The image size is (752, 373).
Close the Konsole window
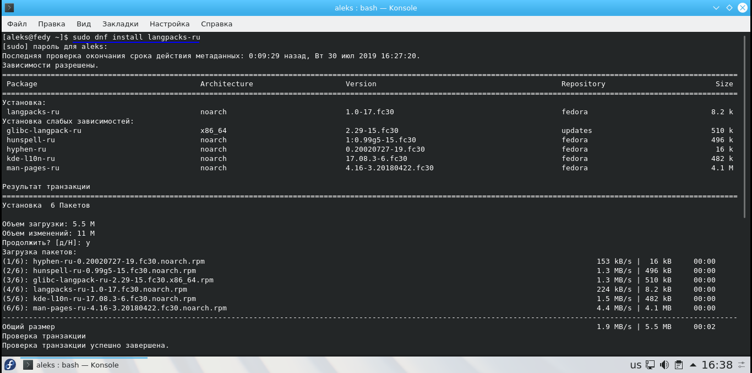[x=743, y=8]
